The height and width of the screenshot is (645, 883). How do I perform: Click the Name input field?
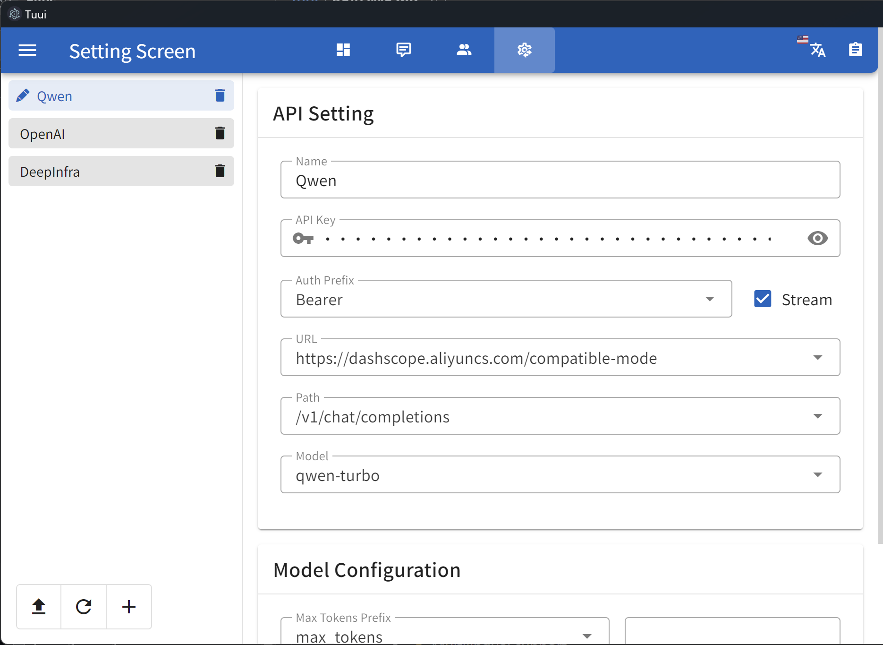pos(560,181)
